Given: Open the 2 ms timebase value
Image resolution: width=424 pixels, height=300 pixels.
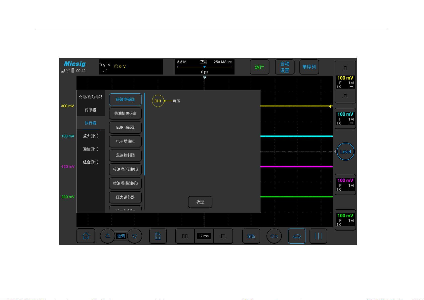Looking at the screenshot, I should tap(204, 236).
